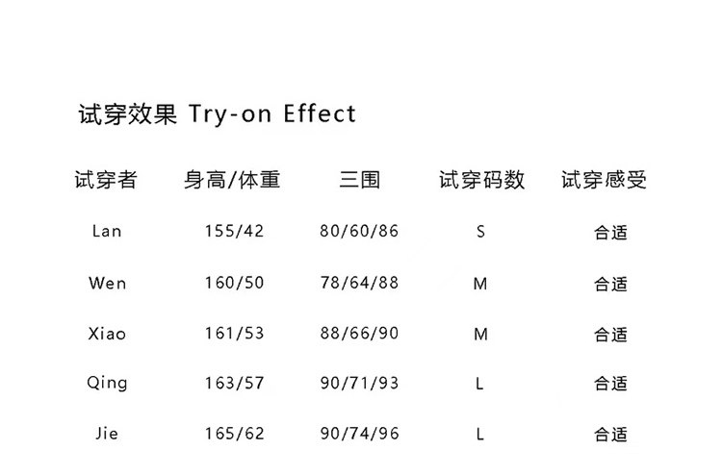Image resolution: width=722 pixels, height=475 pixels.
Task: Select the name Wen
Action: 107,283
